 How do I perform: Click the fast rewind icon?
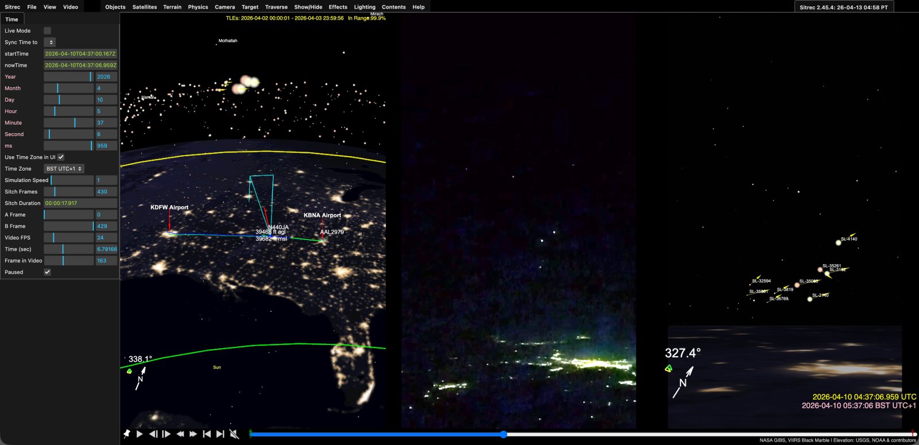point(180,434)
